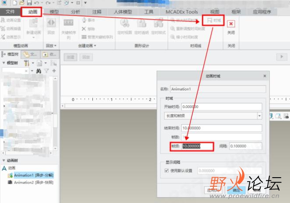Click the 动画显示 ribbon command
The image size is (290, 203).
pos(11,37)
